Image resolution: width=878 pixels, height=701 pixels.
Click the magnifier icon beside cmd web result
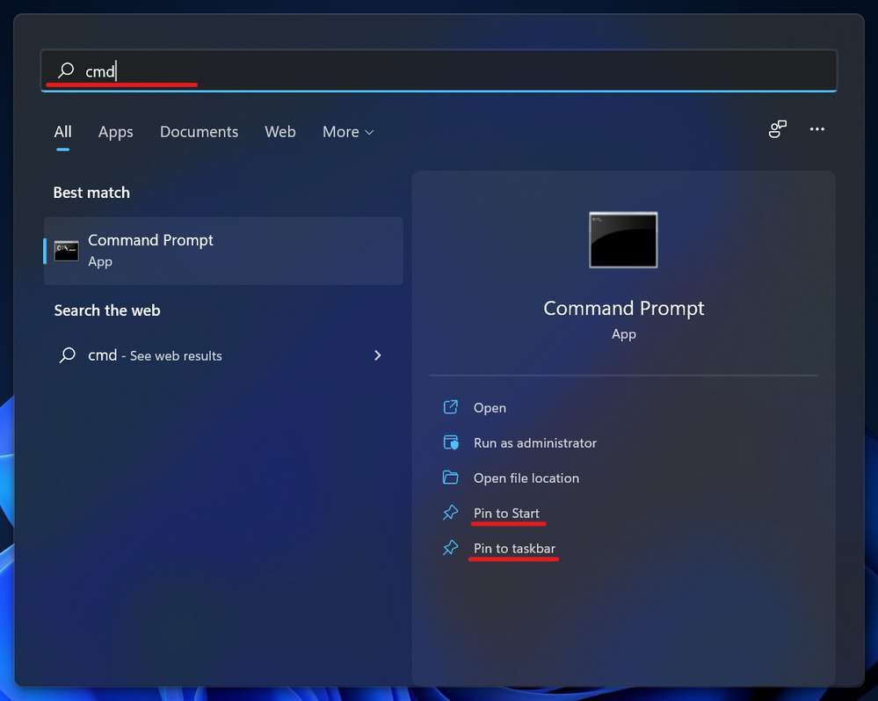pyautogui.click(x=68, y=355)
